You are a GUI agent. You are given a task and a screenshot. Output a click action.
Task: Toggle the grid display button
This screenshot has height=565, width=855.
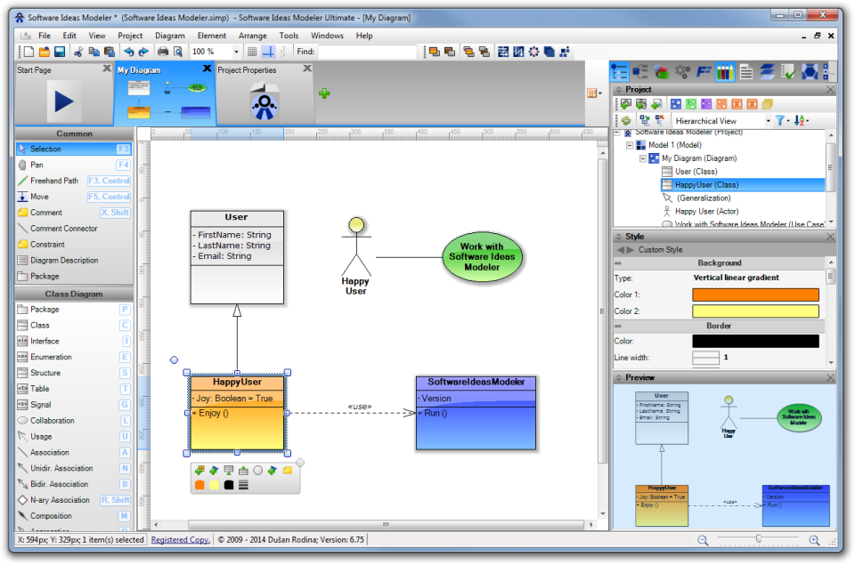click(x=252, y=52)
